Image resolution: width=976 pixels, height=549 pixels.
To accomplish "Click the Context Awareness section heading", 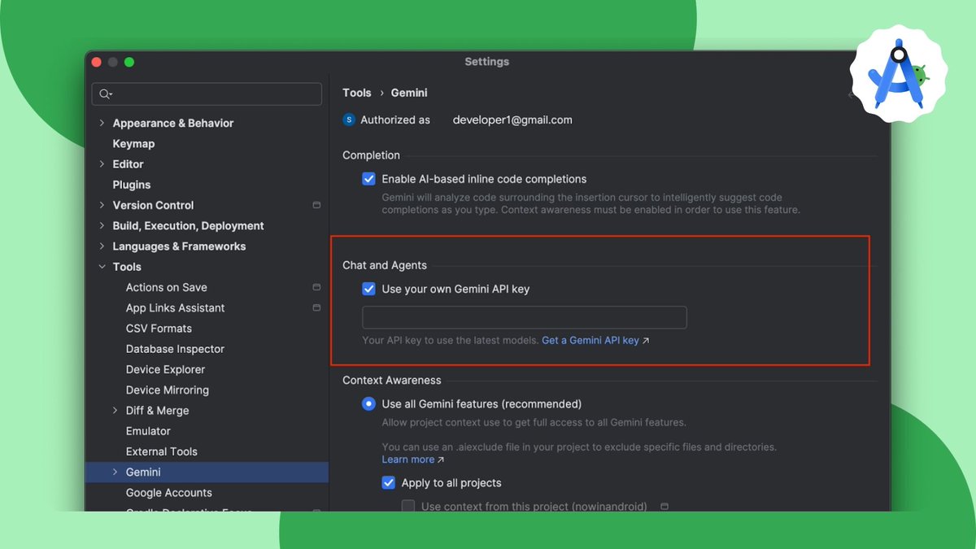I will click(x=392, y=380).
